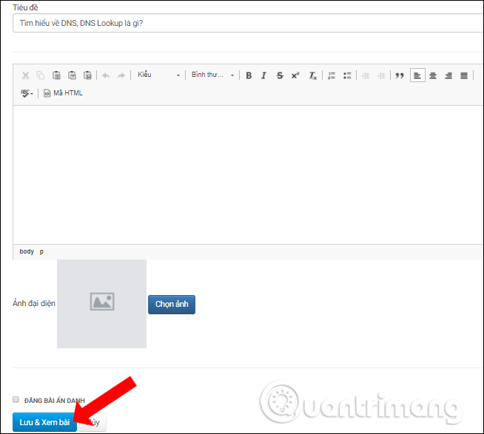Click the Hủy cancel button
Screen dimensions: 484x434
[93, 422]
